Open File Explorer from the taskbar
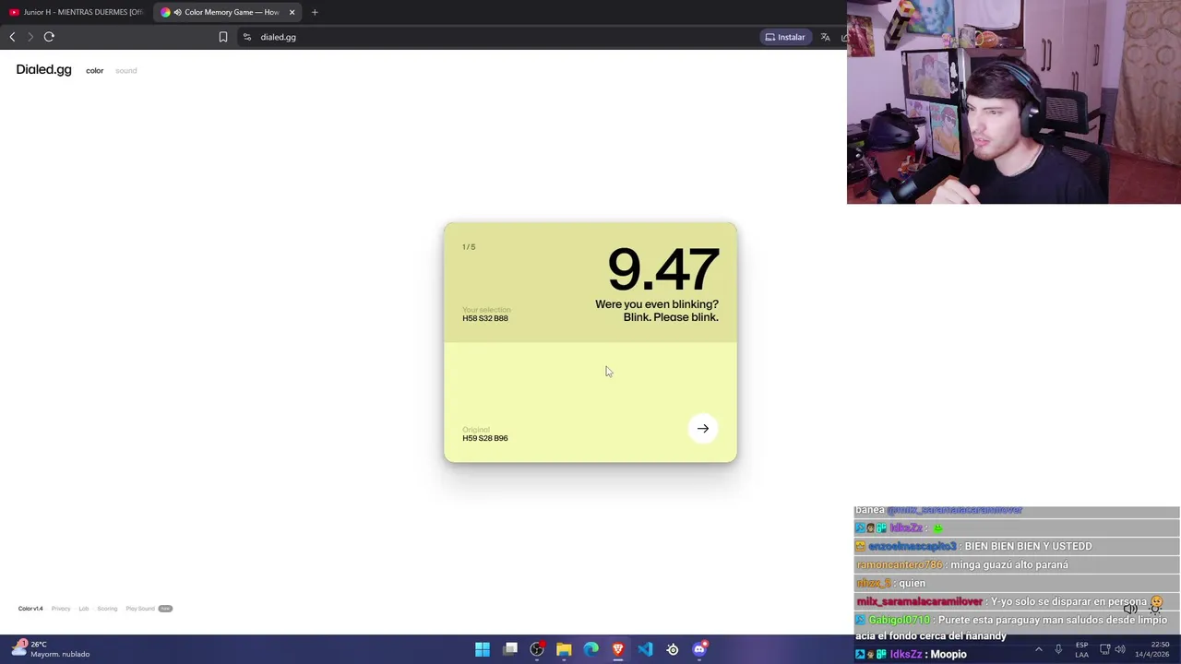1181x664 pixels. tap(564, 649)
